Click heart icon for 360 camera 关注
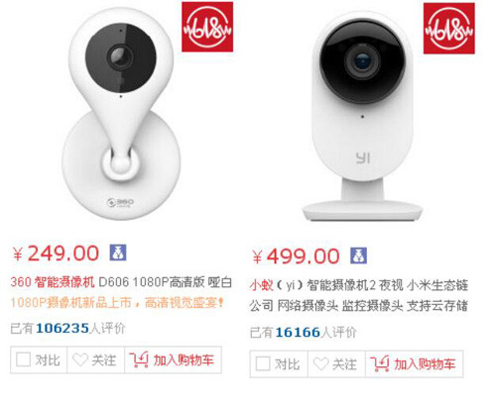Screen dimensions: 496x407 click(x=80, y=359)
